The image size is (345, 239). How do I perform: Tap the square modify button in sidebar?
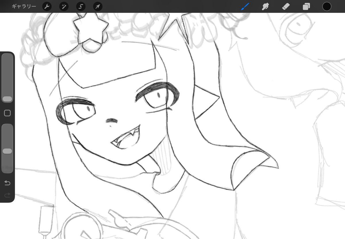coord(7,113)
